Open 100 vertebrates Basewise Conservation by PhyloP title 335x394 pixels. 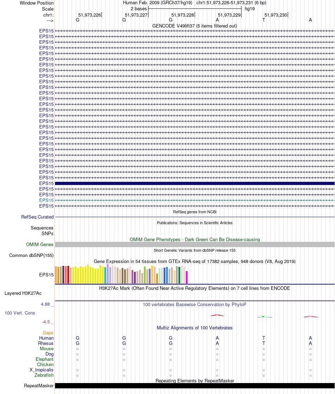click(x=194, y=305)
